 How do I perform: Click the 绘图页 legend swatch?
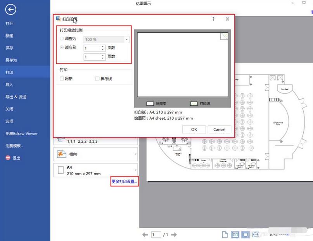(150, 104)
